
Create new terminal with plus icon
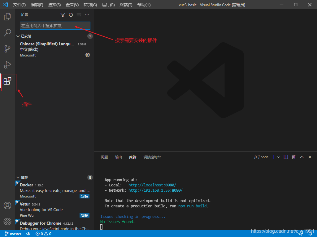point(274,157)
